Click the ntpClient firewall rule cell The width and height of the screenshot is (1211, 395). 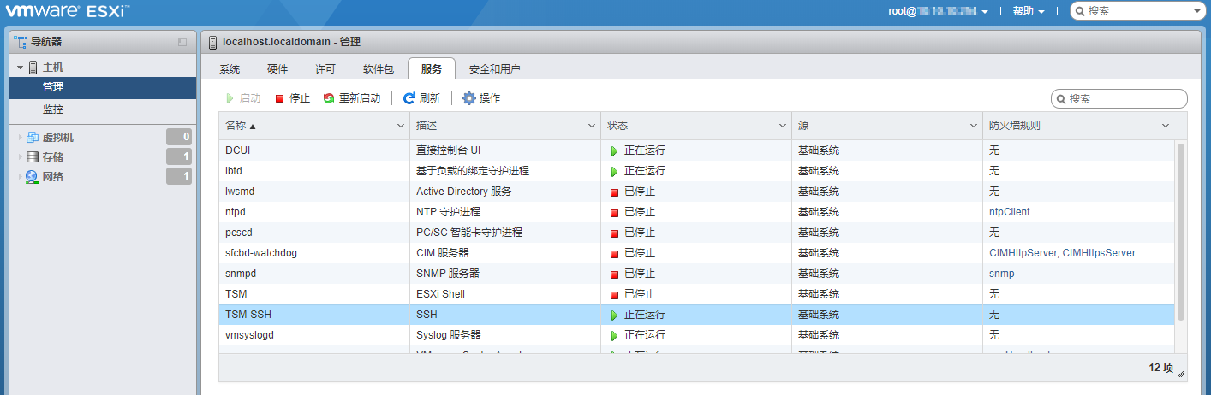coord(1010,212)
